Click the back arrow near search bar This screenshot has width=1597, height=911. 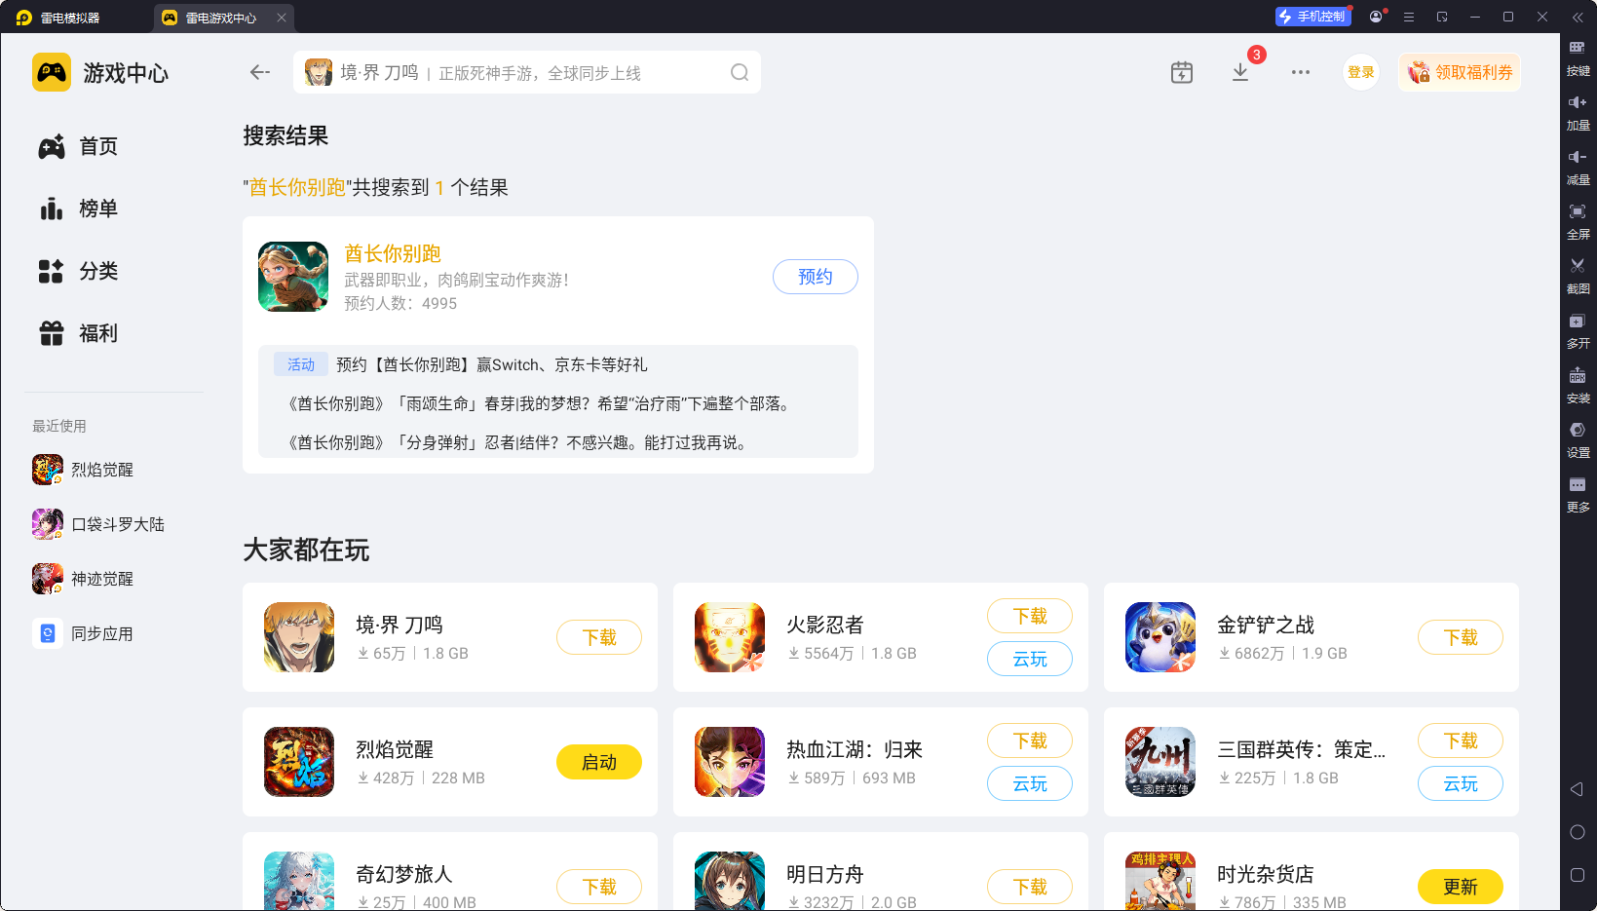pyautogui.click(x=259, y=71)
